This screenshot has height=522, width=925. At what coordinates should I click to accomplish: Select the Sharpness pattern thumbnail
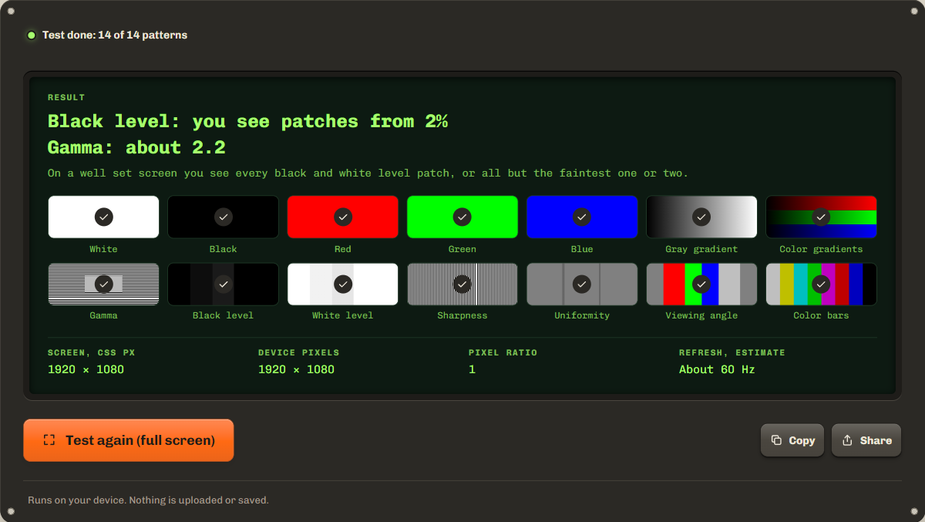(x=462, y=285)
